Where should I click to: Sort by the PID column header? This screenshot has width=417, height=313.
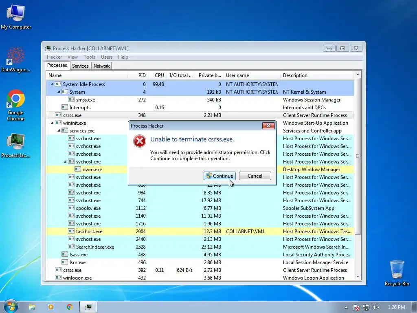[x=138, y=75]
